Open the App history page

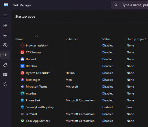[5, 45]
